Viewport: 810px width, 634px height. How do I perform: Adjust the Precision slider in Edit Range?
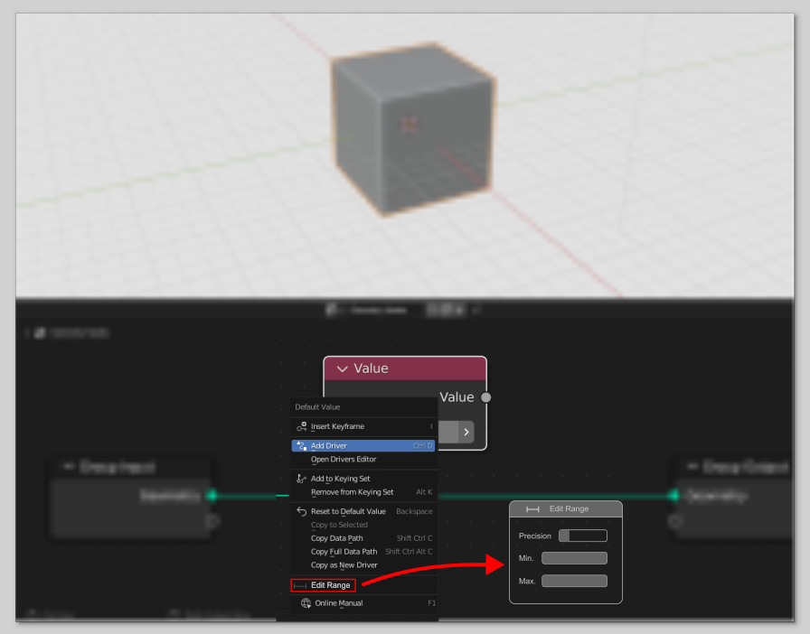pos(583,536)
